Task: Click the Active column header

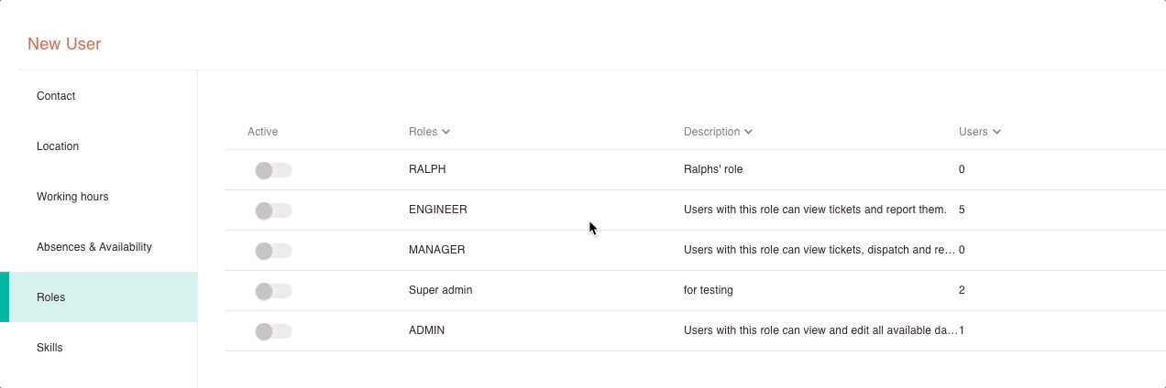Action: 262,132
